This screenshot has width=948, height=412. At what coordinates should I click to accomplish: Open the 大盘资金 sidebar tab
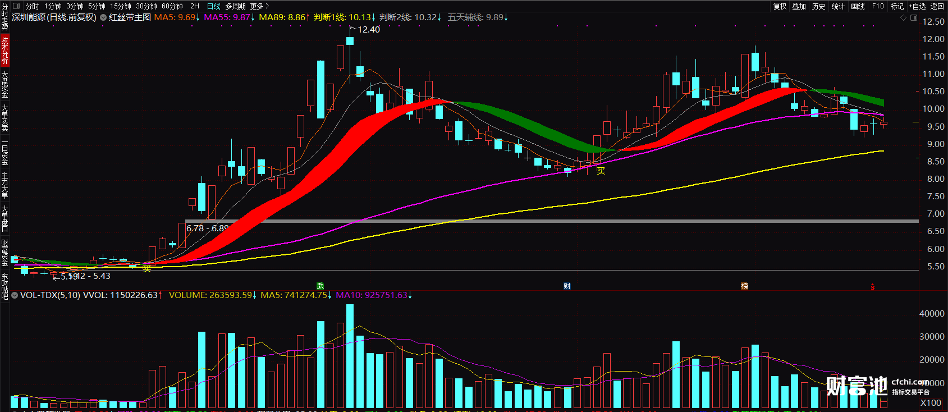[x=4, y=84]
